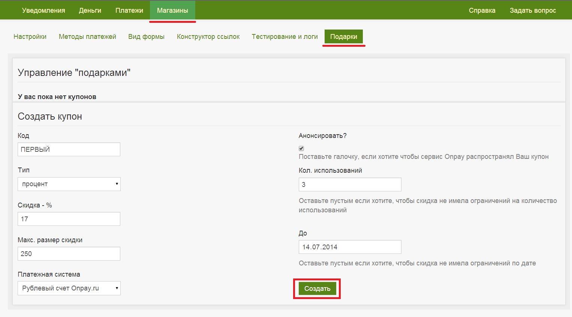The width and height of the screenshot is (572, 317).
Task: Go to the Тестирование и логи tab
Action: pyautogui.click(x=285, y=37)
